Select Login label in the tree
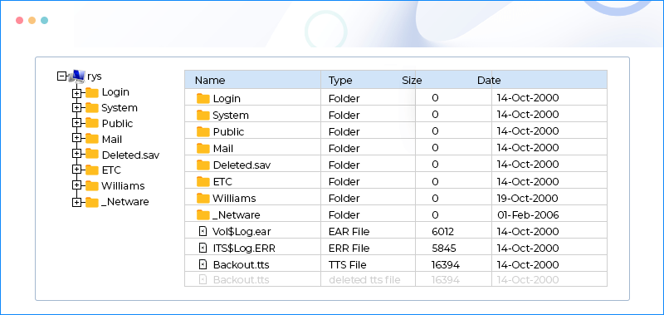Viewport: 664px width, 315px height. pyautogui.click(x=115, y=92)
